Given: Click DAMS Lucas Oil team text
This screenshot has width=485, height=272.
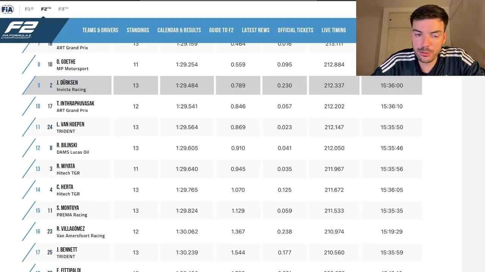Looking at the screenshot, I should point(73,152).
